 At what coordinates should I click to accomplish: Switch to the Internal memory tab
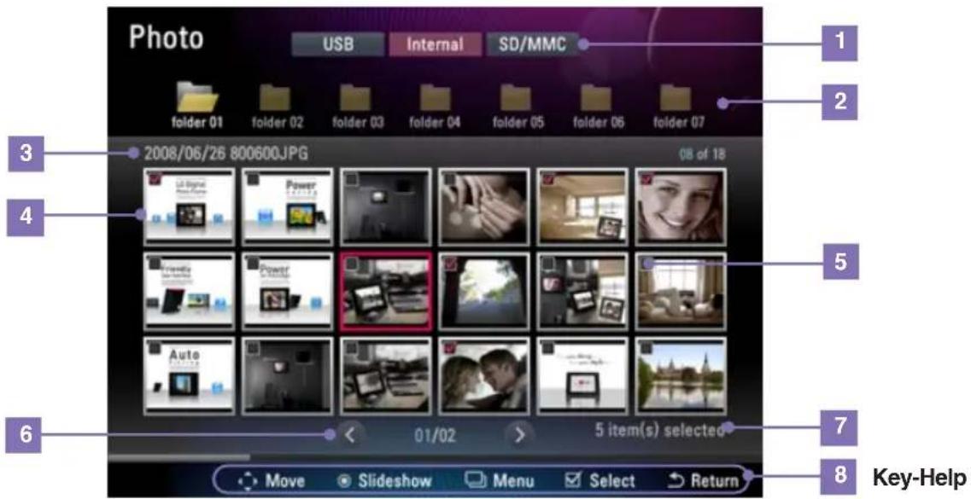click(435, 44)
